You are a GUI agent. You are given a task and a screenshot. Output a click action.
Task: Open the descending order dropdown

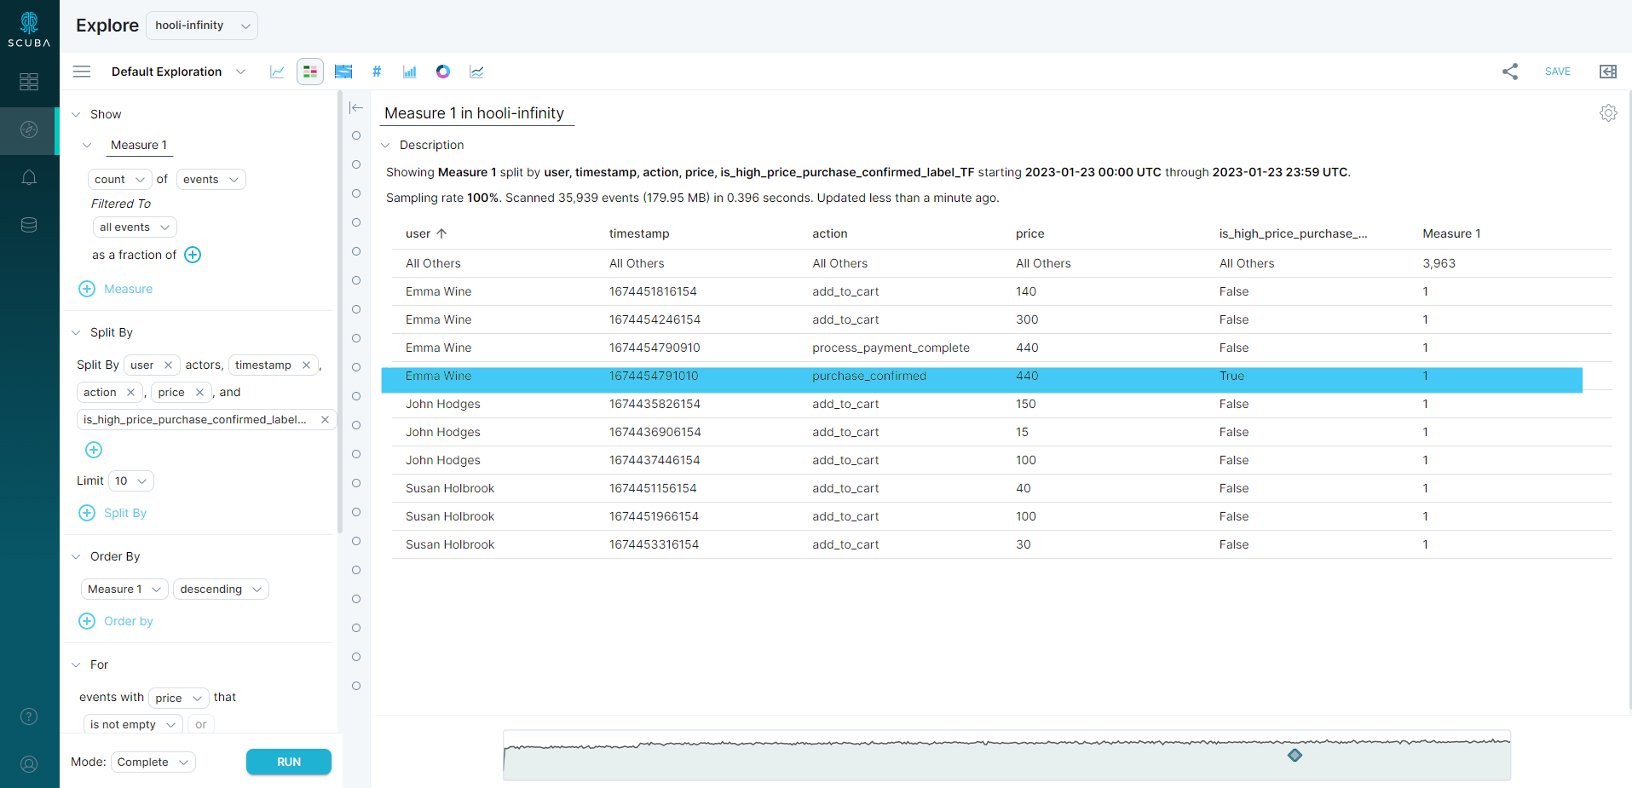(221, 590)
